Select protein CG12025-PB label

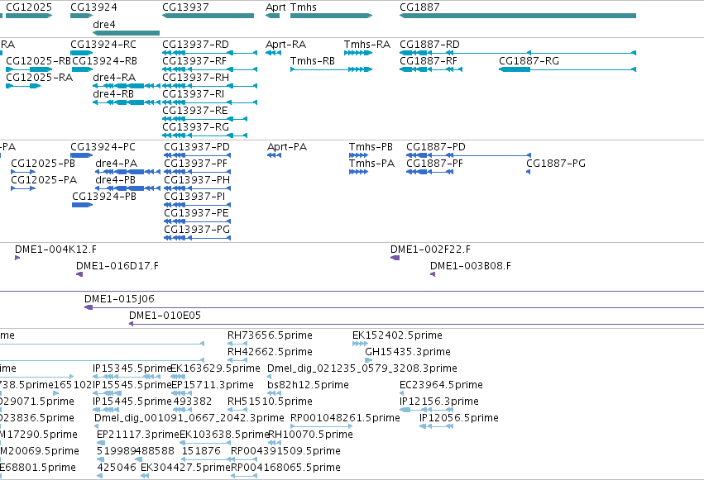coord(43,164)
